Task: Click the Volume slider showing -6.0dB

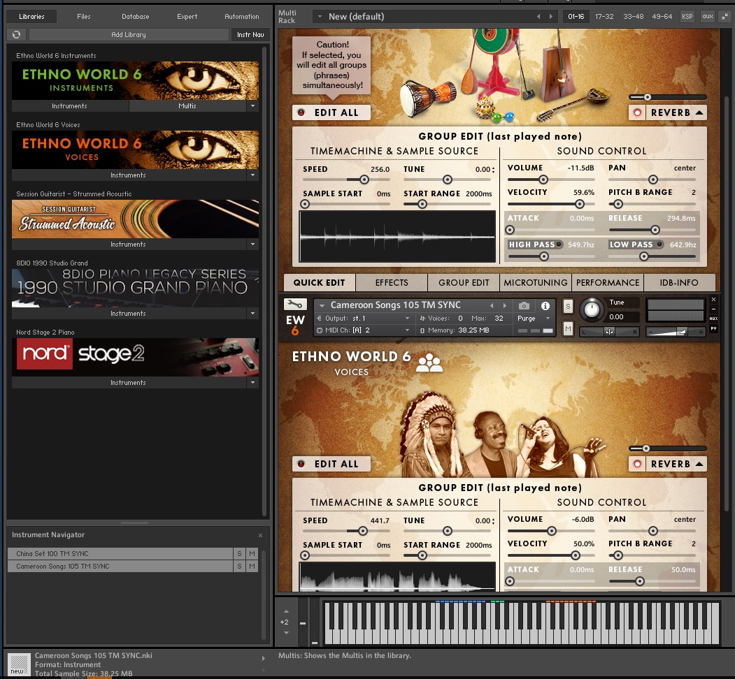Action: [x=551, y=531]
